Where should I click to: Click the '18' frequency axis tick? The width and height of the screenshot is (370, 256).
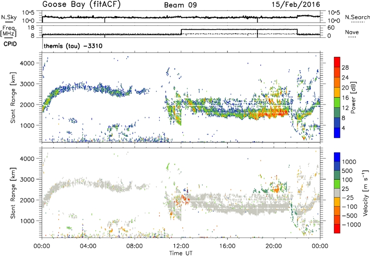(31, 28)
